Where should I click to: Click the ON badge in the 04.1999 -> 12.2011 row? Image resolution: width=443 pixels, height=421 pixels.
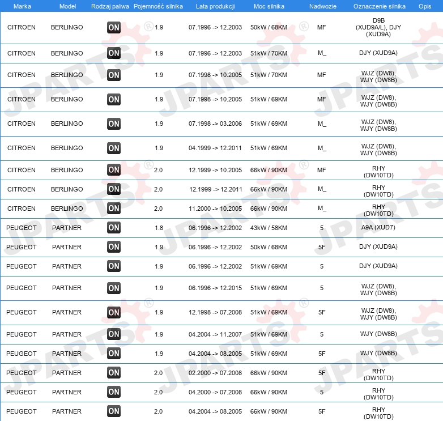(x=114, y=148)
